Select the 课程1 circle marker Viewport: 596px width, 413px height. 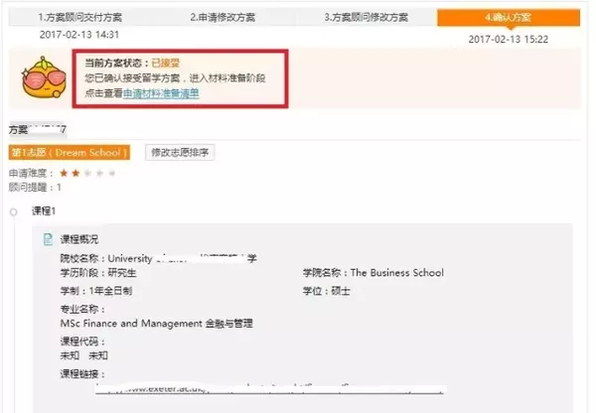13,212
